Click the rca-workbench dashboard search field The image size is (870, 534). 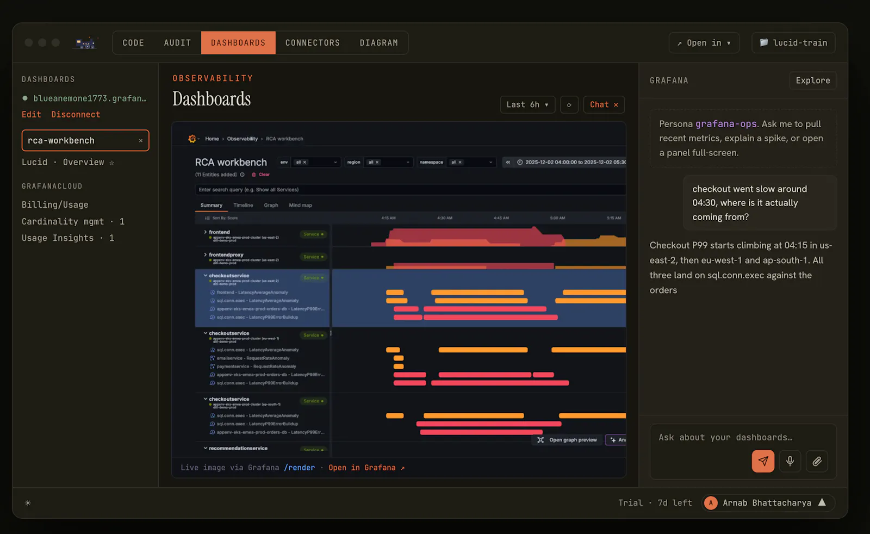pos(85,140)
